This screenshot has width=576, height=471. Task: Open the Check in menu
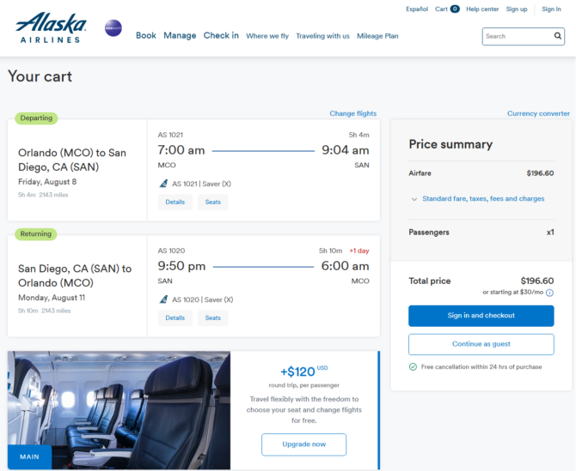(221, 35)
